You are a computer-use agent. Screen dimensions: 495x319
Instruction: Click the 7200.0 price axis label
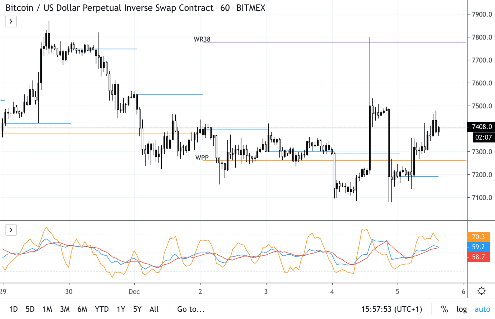(x=482, y=175)
